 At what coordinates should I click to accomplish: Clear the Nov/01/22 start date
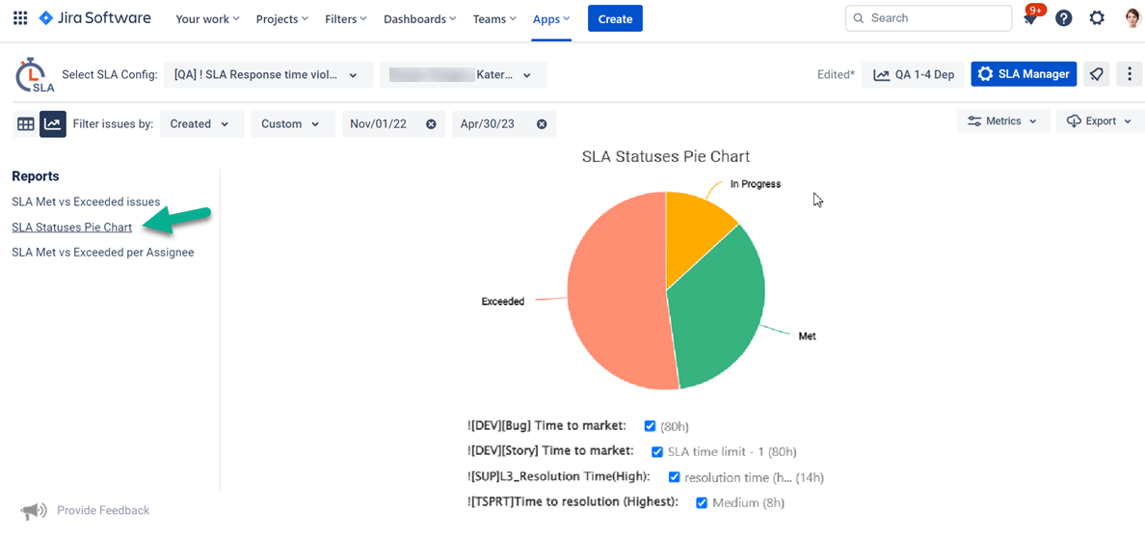(x=431, y=124)
